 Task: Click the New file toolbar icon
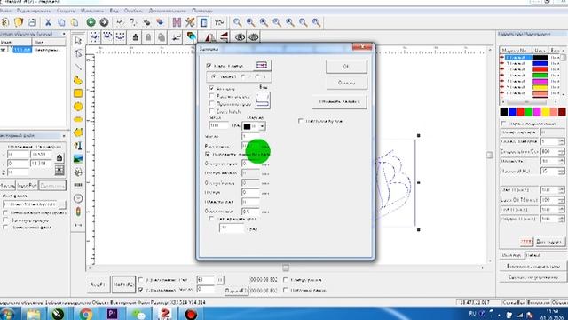click(5, 22)
